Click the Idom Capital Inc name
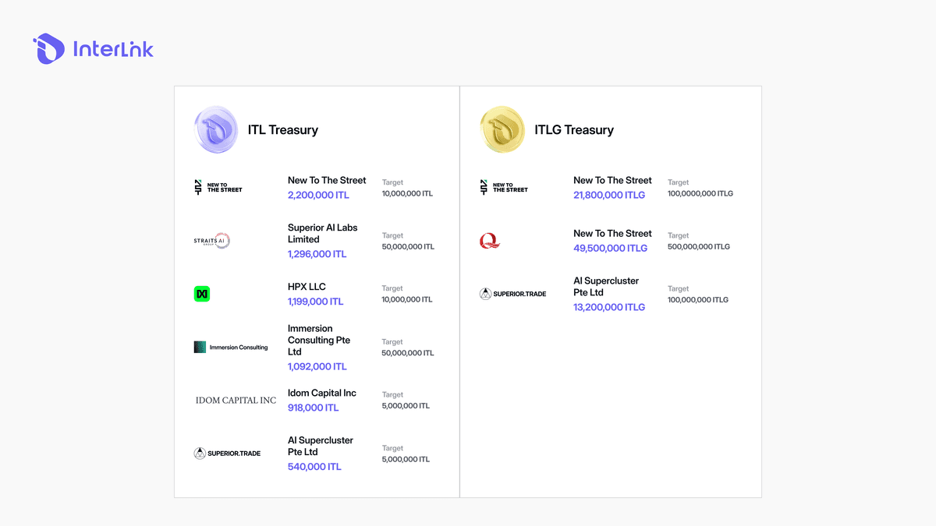The height and width of the screenshot is (526, 936). coord(322,393)
